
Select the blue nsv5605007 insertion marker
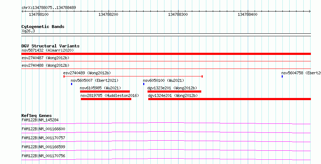(71, 84)
